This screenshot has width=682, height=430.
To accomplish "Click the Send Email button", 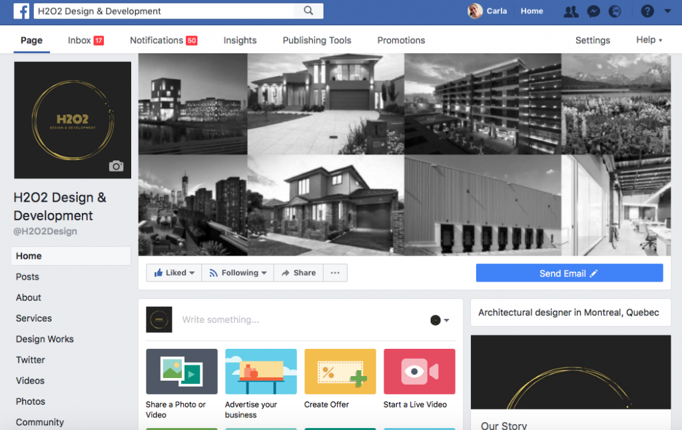I will tap(569, 273).
